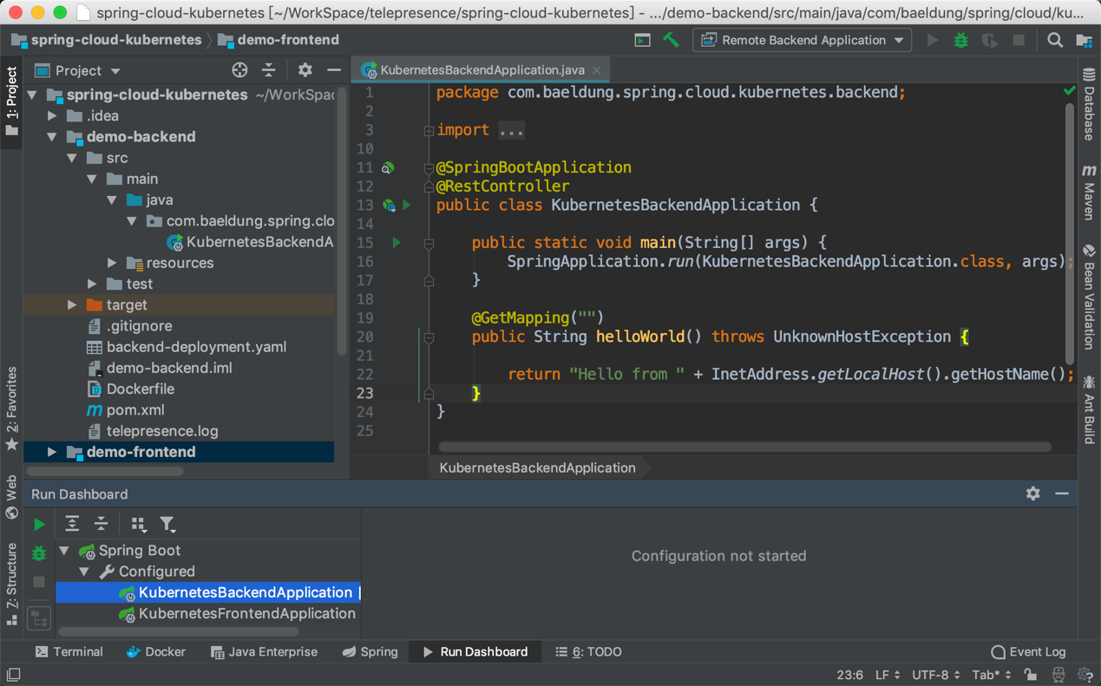Click the locate file crosshair icon
Viewport: 1101px width, 686px height.
239,70
